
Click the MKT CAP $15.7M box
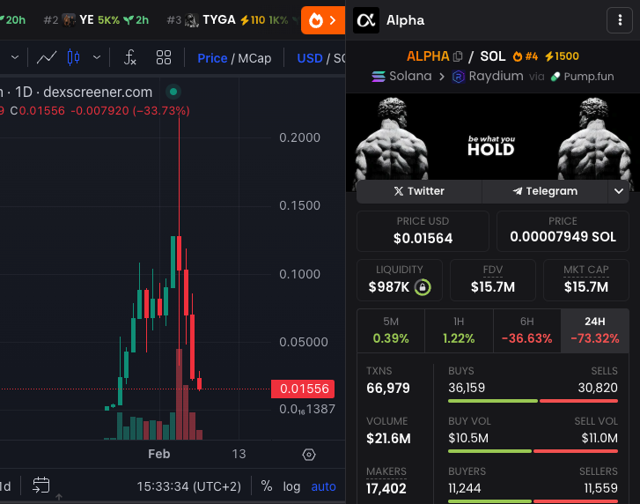(585, 280)
